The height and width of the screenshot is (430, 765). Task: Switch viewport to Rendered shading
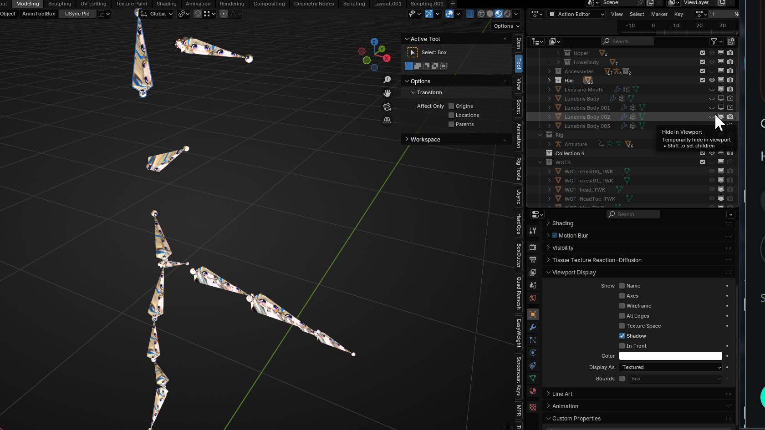click(x=507, y=14)
